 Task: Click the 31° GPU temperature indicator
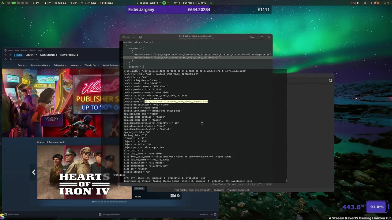(x=73, y=3)
